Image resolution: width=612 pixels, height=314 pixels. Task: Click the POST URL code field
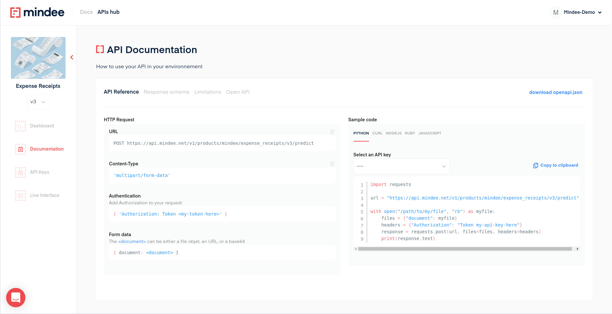point(222,143)
